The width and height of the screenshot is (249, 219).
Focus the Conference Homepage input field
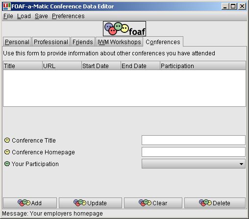click(x=194, y=152)
